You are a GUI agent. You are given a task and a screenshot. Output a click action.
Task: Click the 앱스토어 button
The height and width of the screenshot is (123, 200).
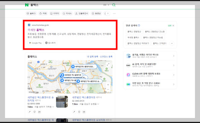pos(50,43)
